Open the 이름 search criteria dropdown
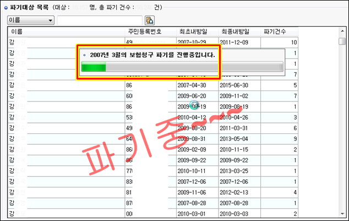 tap(31, 20)
